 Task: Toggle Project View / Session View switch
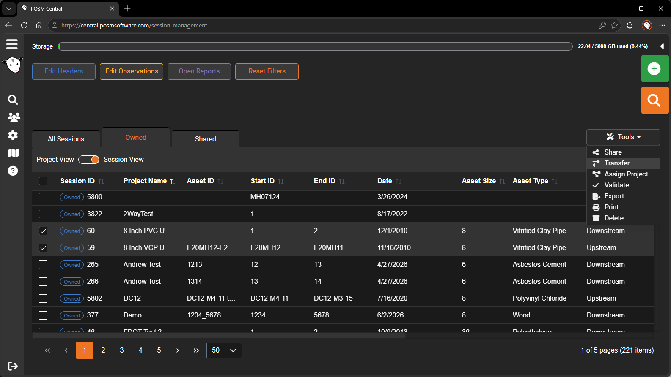(x=89, y=159)
